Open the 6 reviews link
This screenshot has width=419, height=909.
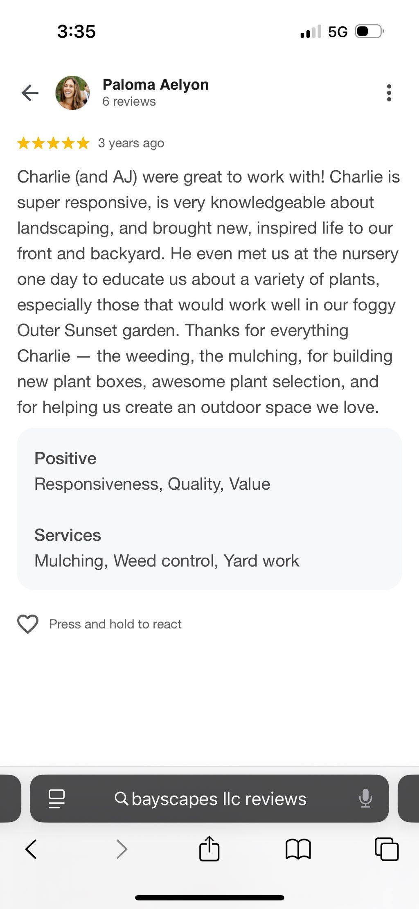click(129, 102)
